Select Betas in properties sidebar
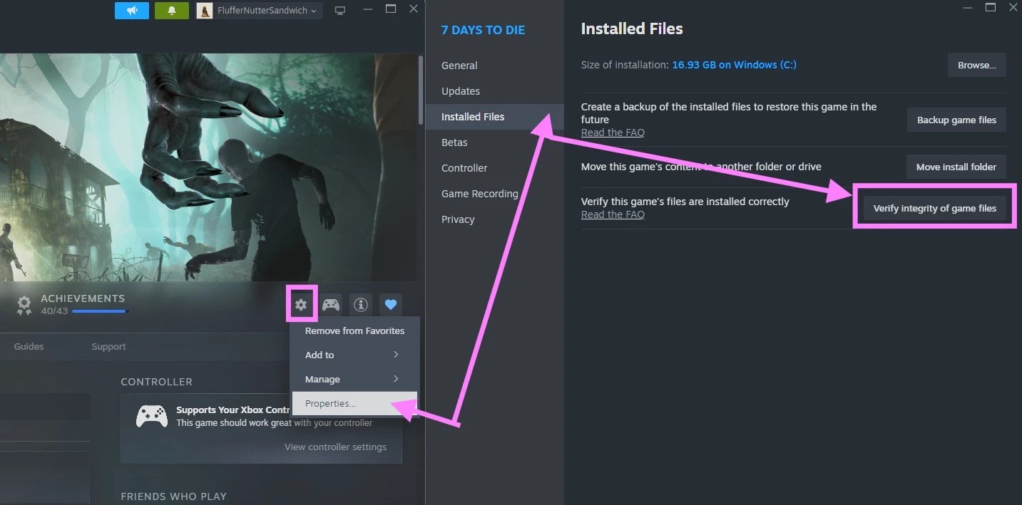 click(x=494, y=142)
